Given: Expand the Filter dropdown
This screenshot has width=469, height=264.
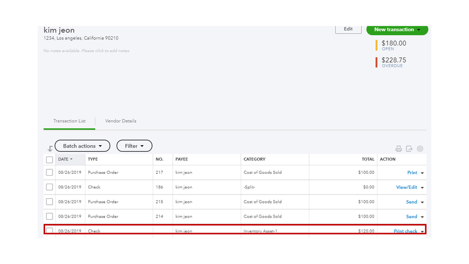Looking at the screenshot, I should [x=134, y=146].
